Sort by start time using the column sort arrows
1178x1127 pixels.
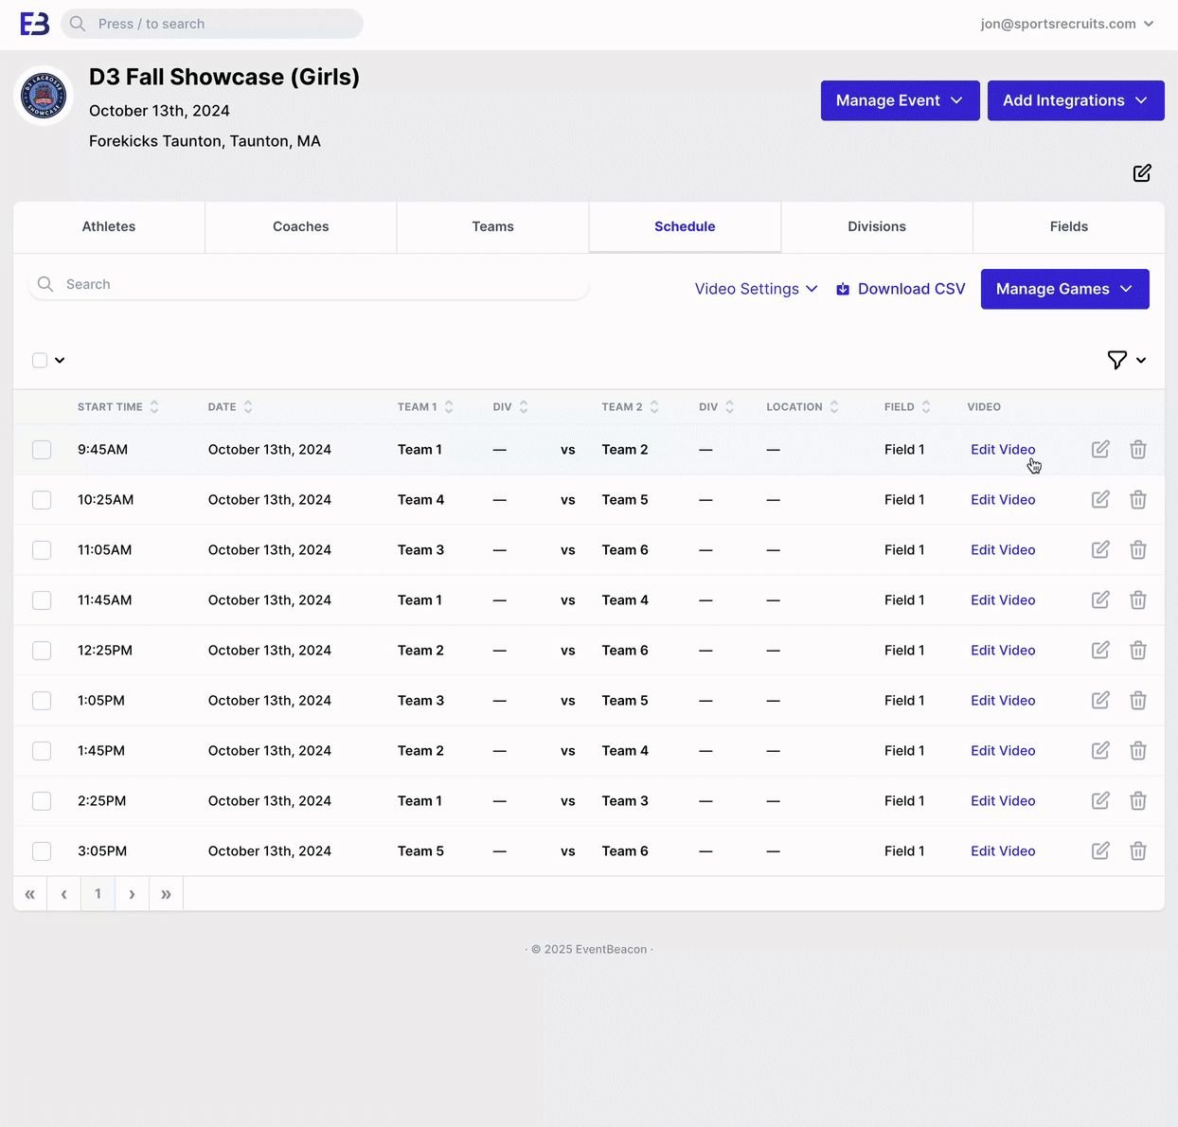coord(154,407)
